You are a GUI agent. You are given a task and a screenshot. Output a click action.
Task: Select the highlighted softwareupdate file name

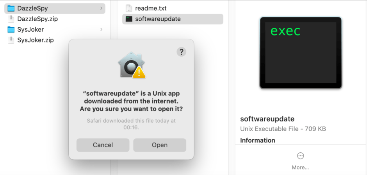pos(158,19)
